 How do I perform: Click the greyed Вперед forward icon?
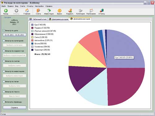click(16, 11)
